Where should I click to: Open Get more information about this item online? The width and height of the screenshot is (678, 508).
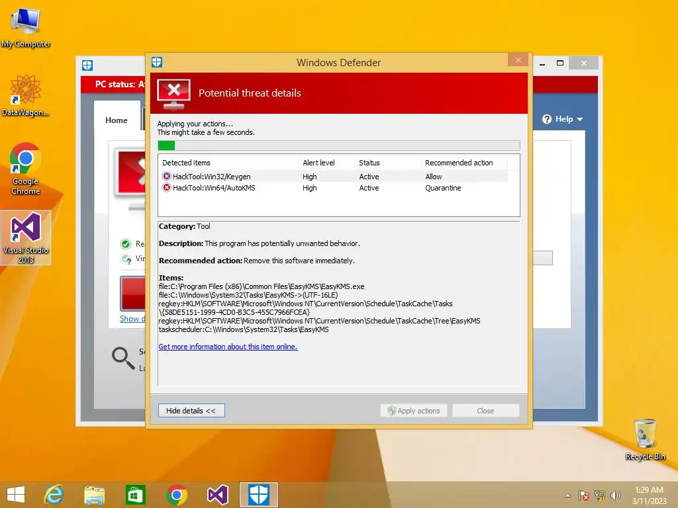pos(228,347)
